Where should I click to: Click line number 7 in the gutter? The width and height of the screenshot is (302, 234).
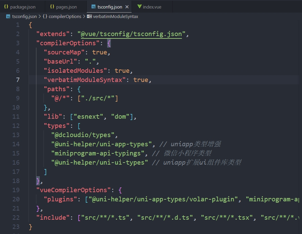[x=18, y=80]
